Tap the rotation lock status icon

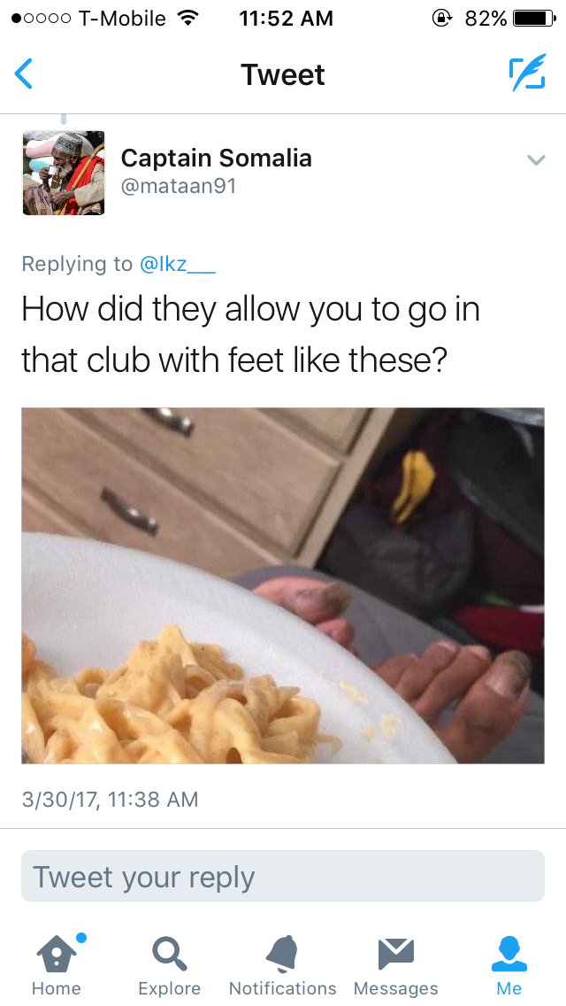tap(441, 18)
